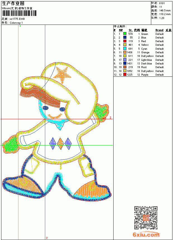Click the 'Rust' description label
The width and height of the screenshot is (173, 240).
click(144, 67)
